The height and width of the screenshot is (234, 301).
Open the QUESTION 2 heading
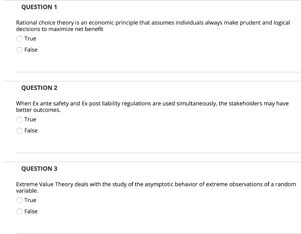coord(39,88)
